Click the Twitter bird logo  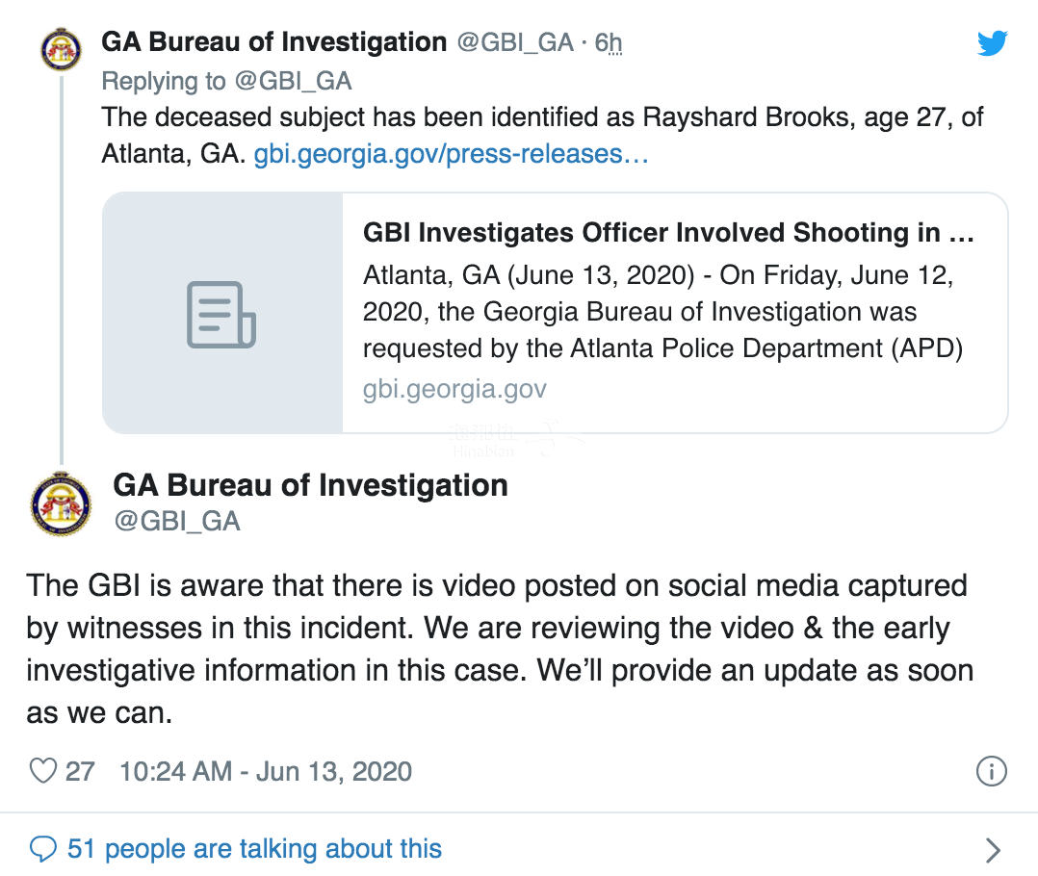click(x=993, y=43)
